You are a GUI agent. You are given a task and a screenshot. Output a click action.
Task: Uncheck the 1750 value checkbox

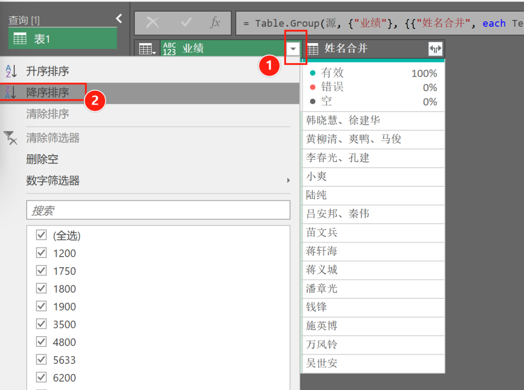pos(41,270)
